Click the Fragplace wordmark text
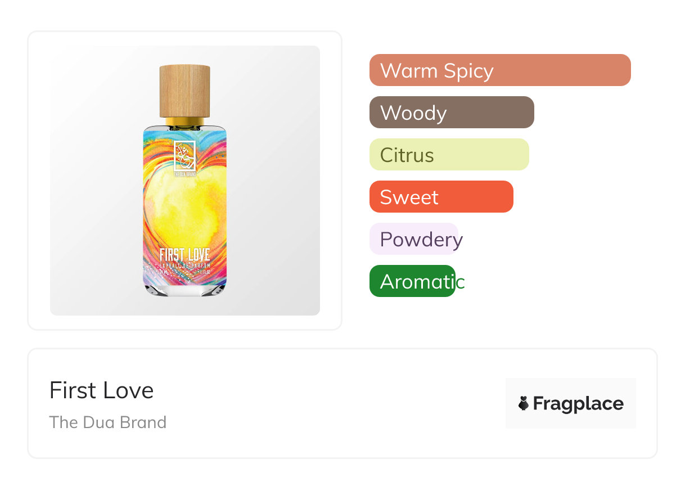 [578, 403]
